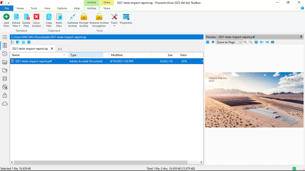Open the history clock sidebar icon
Screen dimensions: 305x171
(5, 54)
